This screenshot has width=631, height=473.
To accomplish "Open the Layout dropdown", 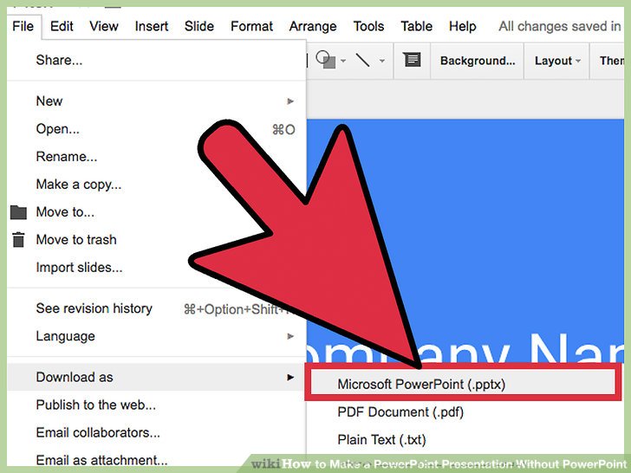I will (557, 61).
